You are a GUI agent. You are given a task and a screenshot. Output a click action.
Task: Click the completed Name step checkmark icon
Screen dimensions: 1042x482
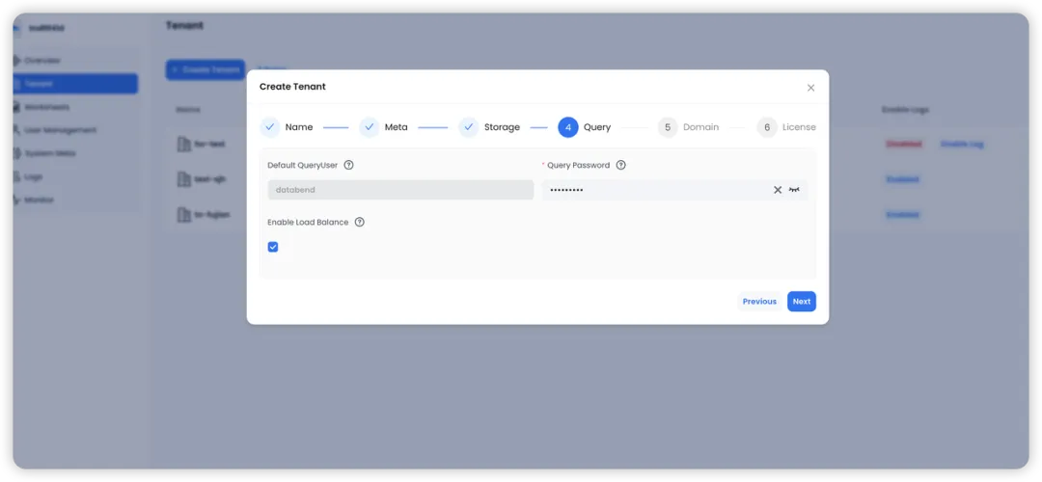270,127
